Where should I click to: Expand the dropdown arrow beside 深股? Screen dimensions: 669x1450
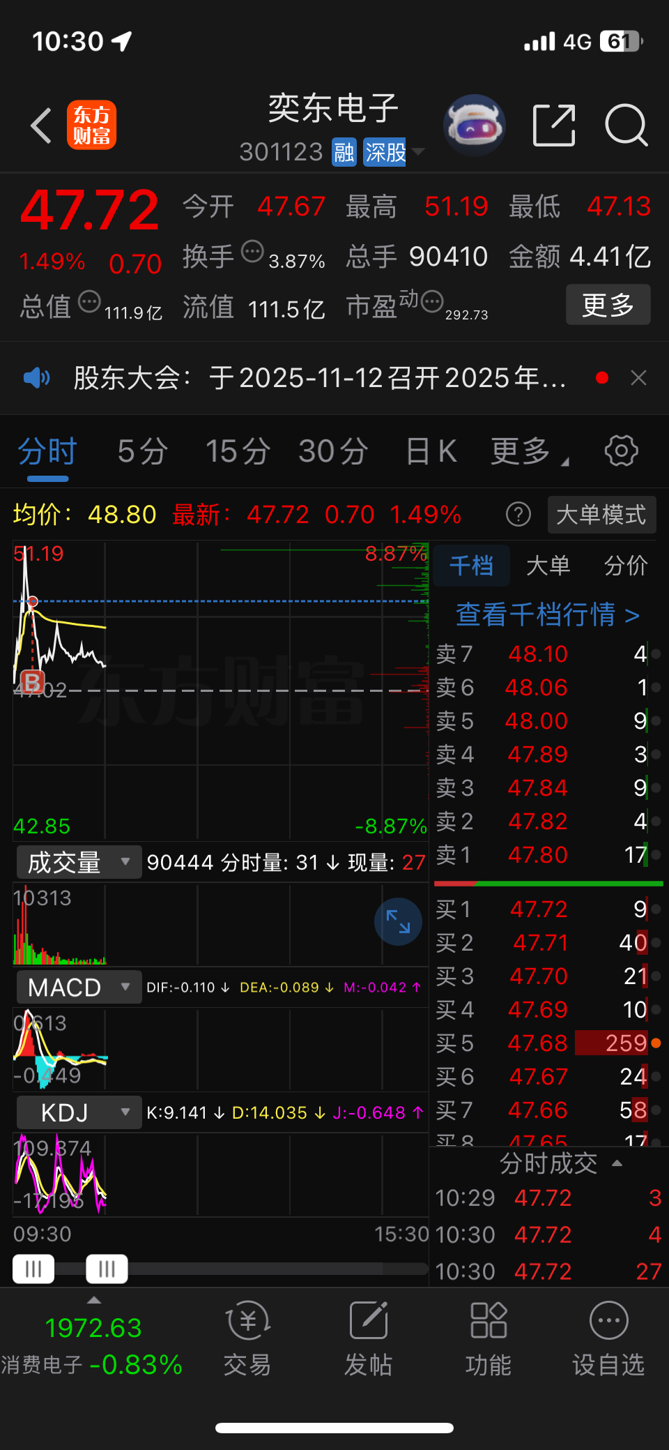click(x=418, y=151)
